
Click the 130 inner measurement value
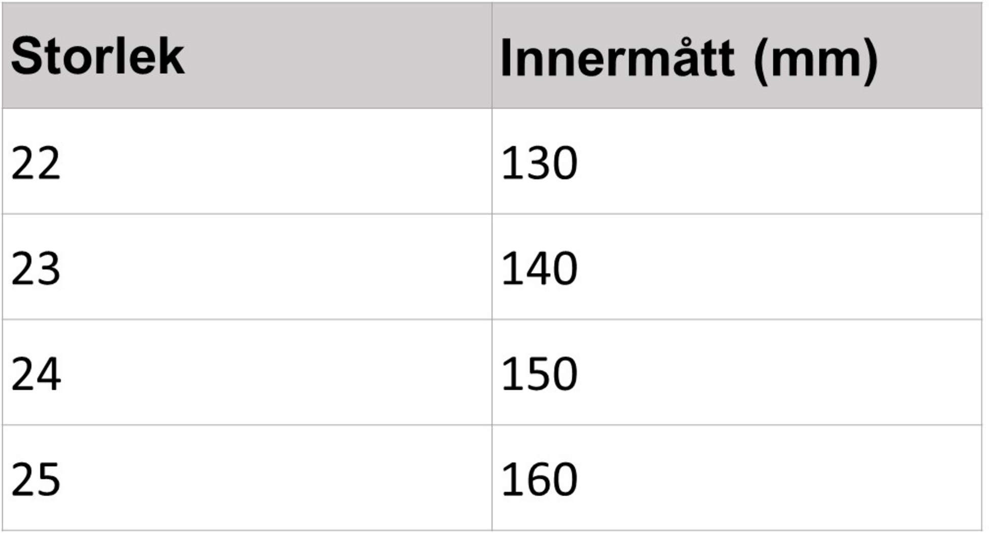pyautogui.click(x=539, y=163)
